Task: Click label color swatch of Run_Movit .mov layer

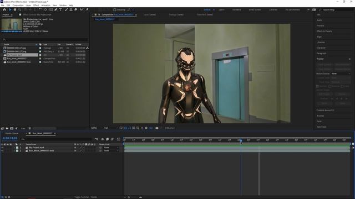Action: (17, 151)
